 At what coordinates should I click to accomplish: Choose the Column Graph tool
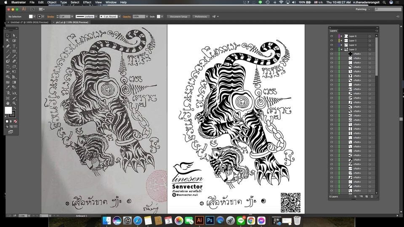(14, 93)
